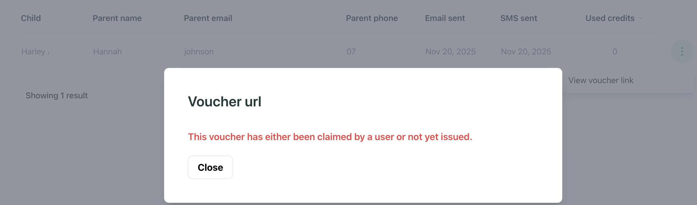Expand sort options via the column header arrow
Viewport: 697px width, 205px height.
click(640, 18)
